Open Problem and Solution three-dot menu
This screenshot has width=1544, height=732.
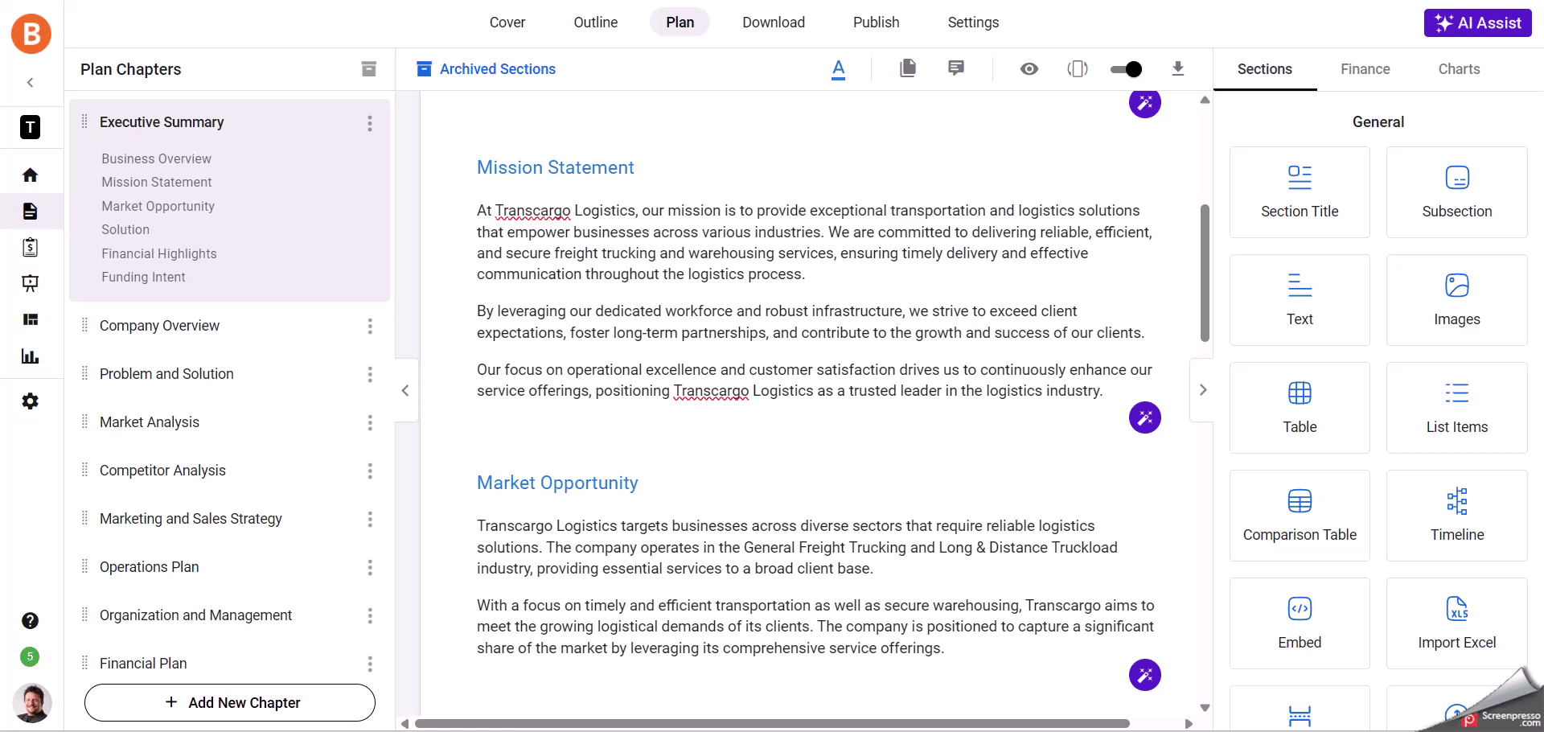click(x=370, y=374)
